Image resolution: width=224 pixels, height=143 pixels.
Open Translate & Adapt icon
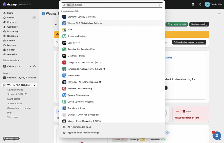(64, 108)
